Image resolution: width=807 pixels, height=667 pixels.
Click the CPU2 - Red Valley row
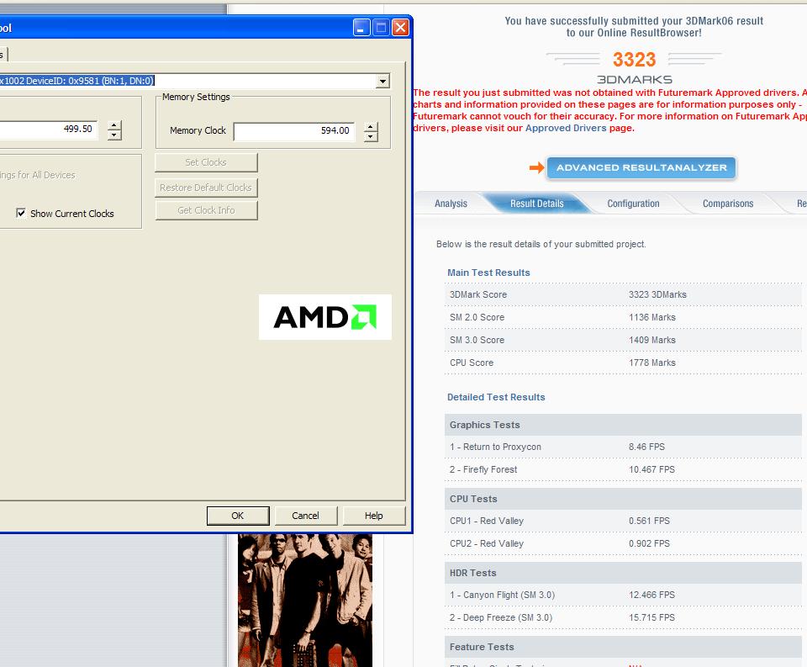pos(623,543)
